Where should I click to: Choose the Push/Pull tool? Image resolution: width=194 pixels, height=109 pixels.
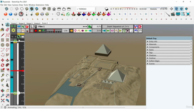(7, 60)
